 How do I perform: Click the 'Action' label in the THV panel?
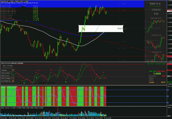click(x=151, y=80)
